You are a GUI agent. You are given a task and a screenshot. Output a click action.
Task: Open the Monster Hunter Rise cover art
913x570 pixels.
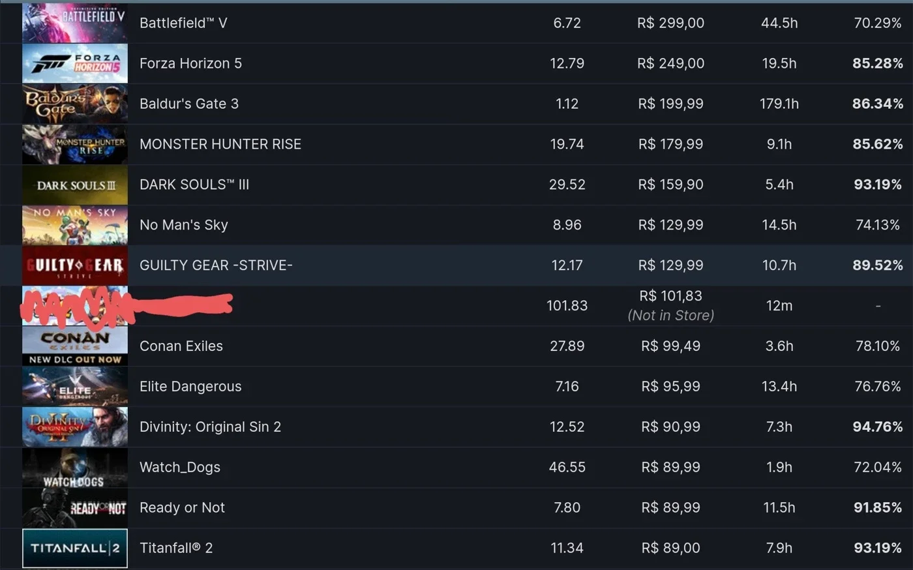(75, 144)
